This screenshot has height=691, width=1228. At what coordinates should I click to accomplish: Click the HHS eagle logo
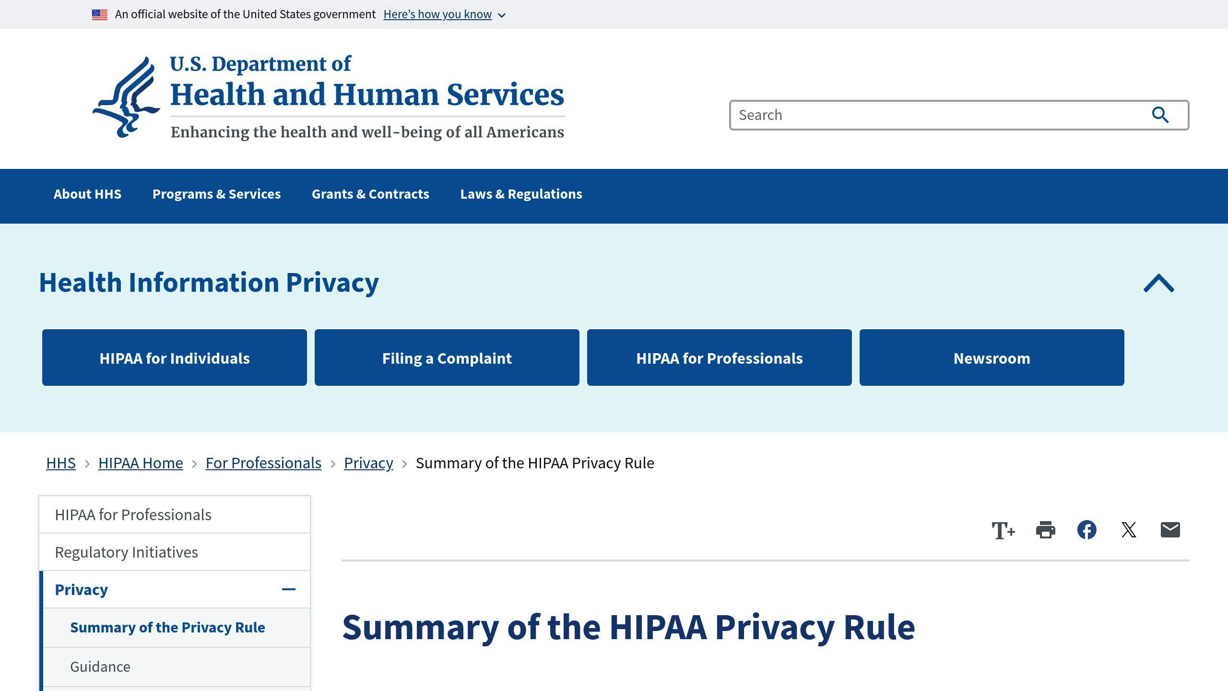click(127, 97)
